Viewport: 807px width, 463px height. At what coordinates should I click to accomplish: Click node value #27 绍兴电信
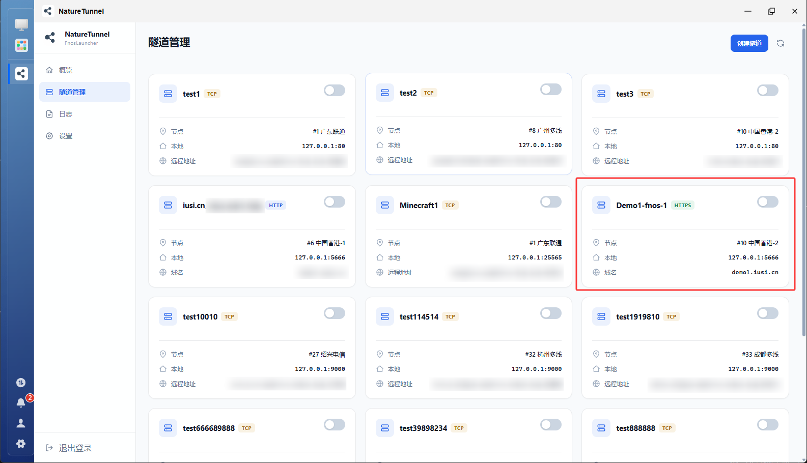[327, 354]
